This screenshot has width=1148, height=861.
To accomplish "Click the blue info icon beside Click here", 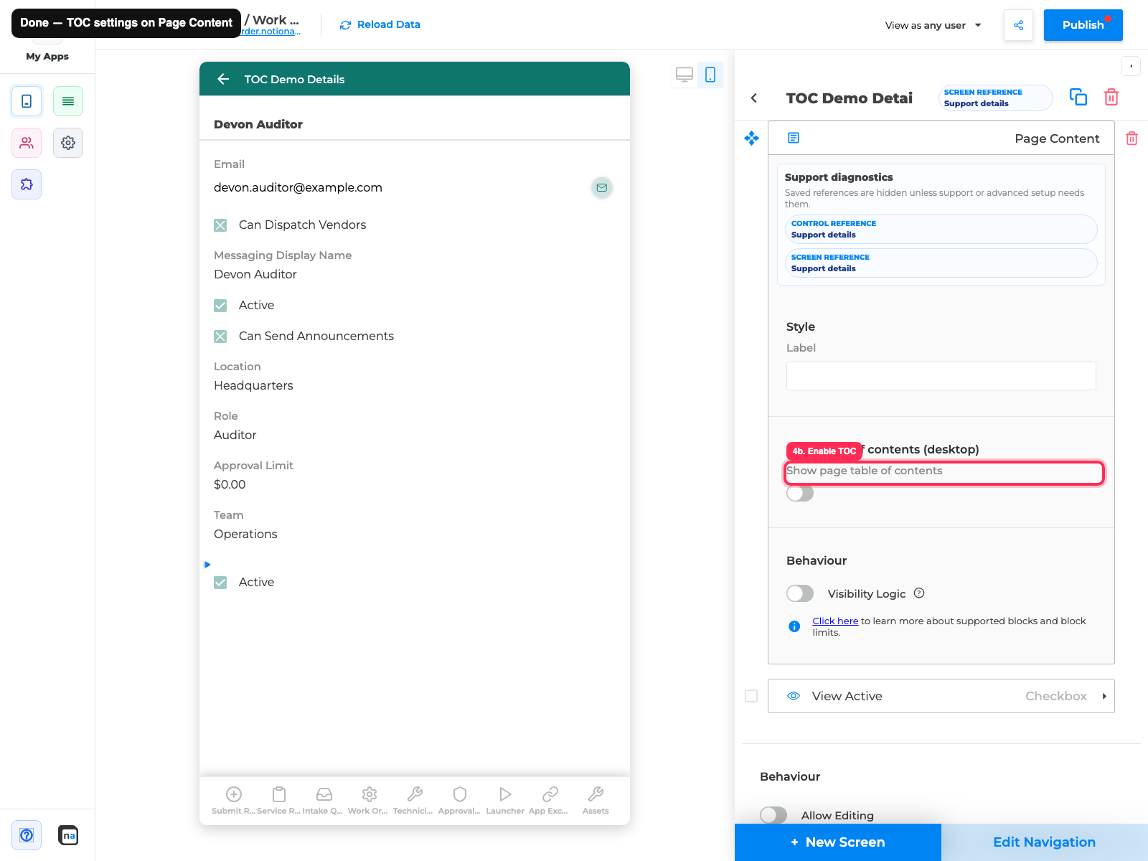I will [794, 626].
